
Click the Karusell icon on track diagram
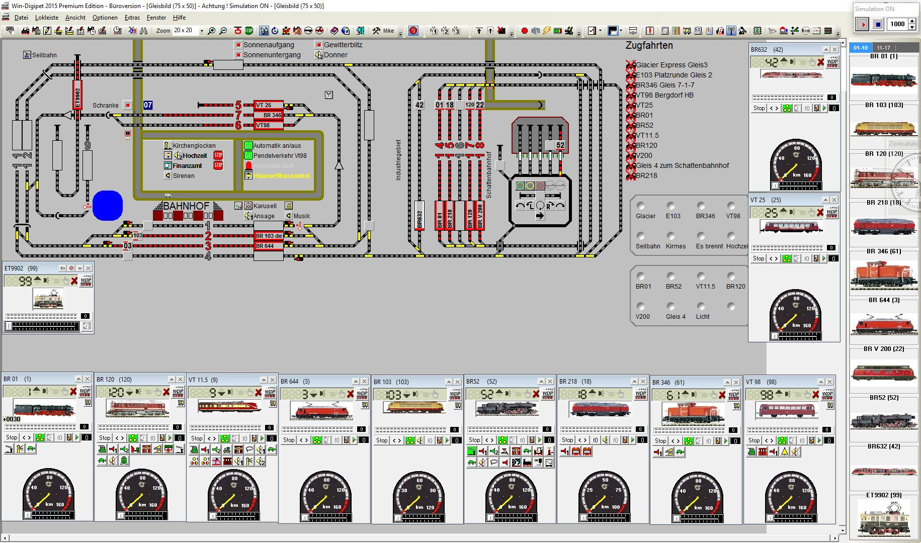click(248, 206)
